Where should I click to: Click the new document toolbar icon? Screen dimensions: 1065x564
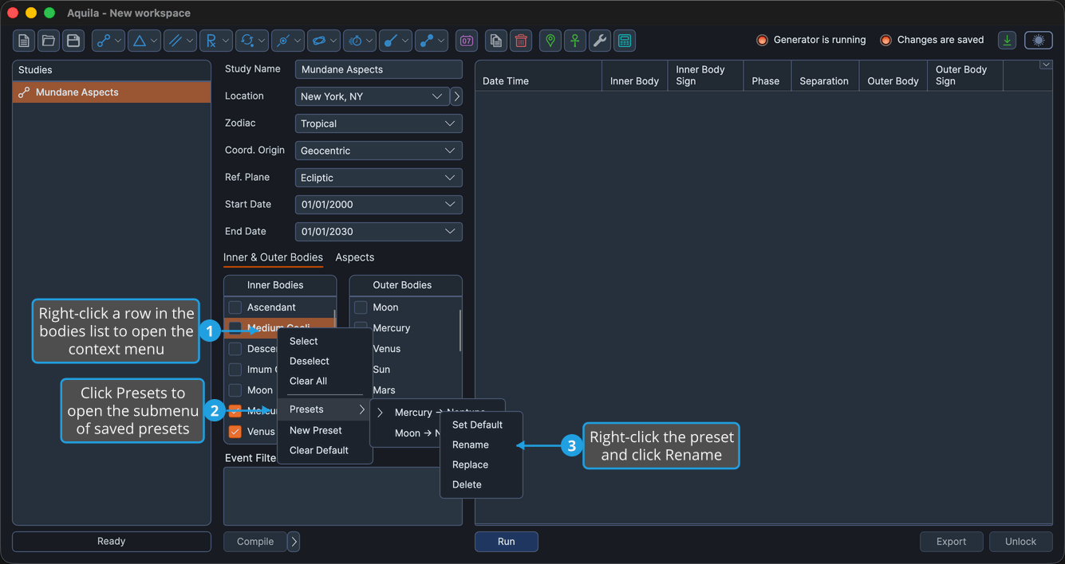click(24, 41)
